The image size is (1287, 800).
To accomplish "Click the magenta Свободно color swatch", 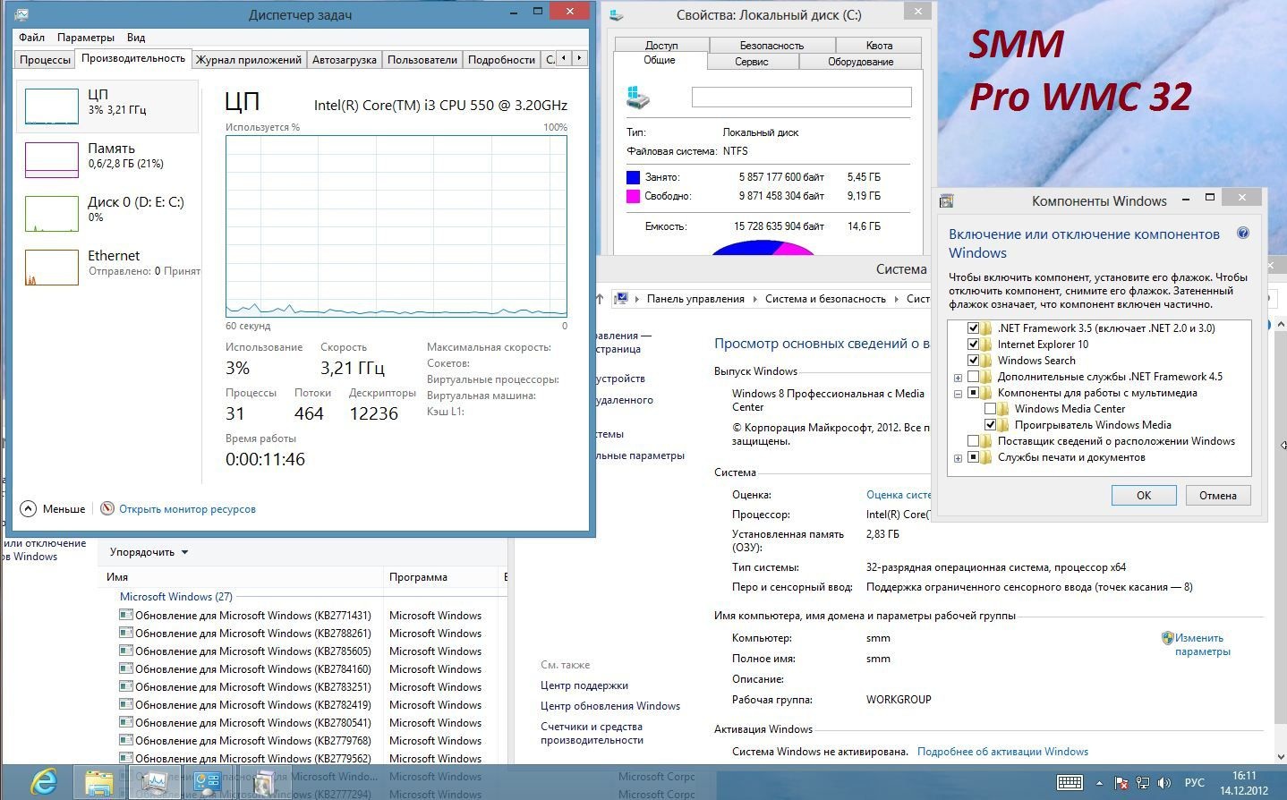I will pyautogui.click(x=634, y=196).
